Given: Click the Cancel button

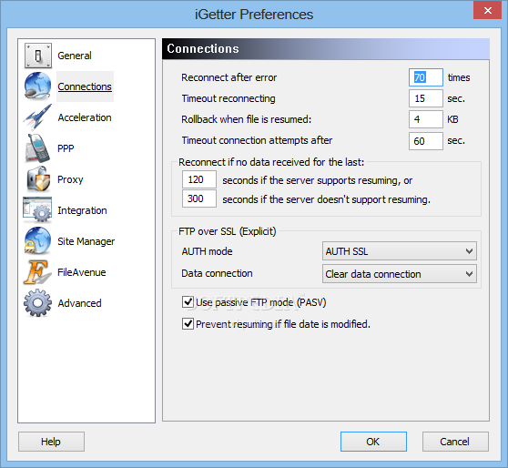Looking at the screenshot, I should 455,442.
